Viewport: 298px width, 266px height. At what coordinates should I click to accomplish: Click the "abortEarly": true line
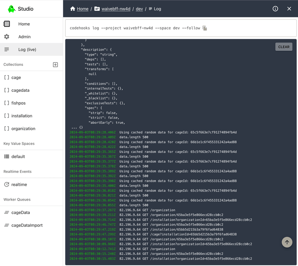107,122
